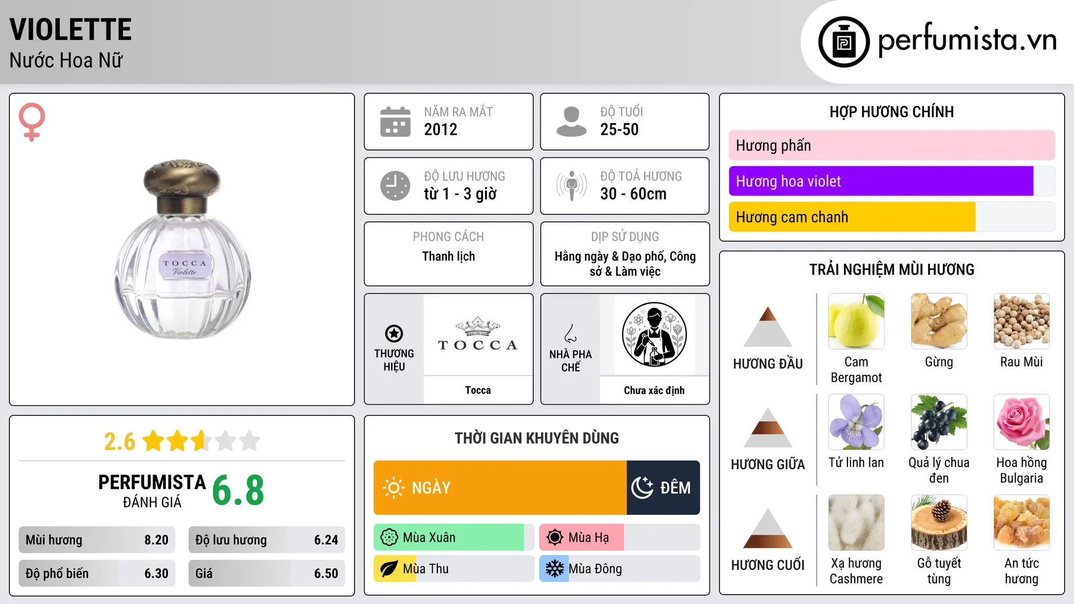The image size is (1074, 604).
Task: Click the flower icon for Mùa Xuân
Action: point(389,537)
